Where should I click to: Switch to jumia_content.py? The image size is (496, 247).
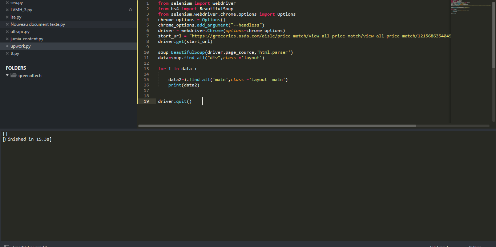pyautogui.click(x=27, y=39)
